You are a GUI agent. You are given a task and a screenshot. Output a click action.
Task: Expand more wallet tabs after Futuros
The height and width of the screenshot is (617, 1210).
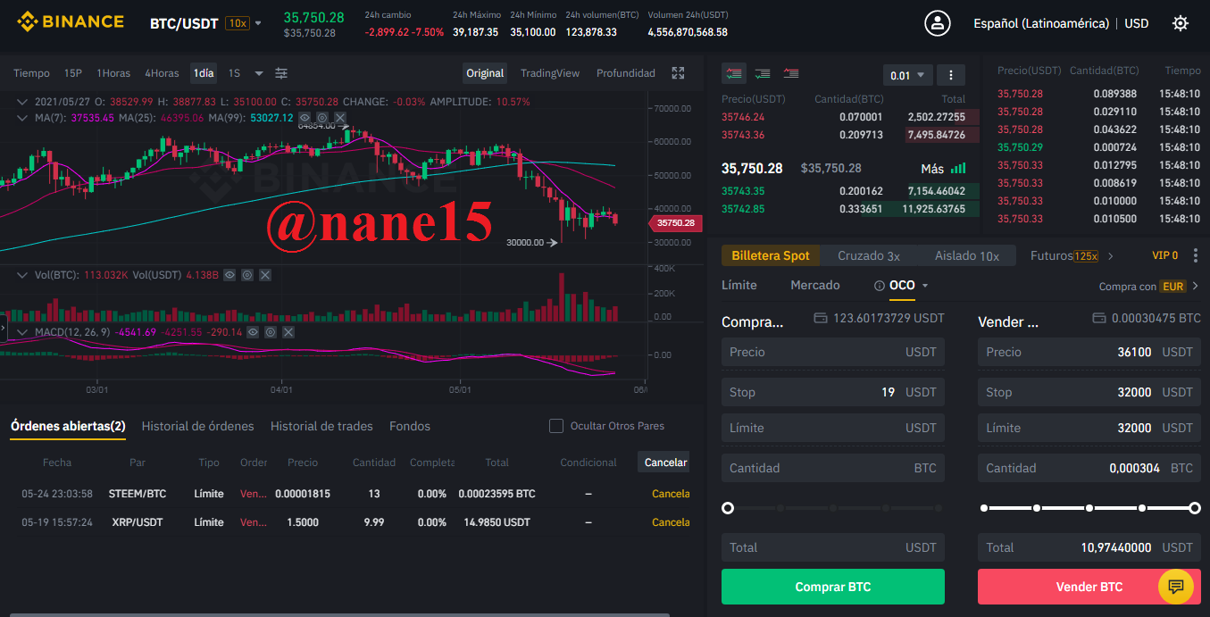coord(1111,256)
